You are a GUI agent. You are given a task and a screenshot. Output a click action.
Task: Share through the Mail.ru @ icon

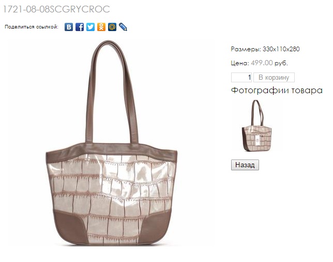point(112,27)
